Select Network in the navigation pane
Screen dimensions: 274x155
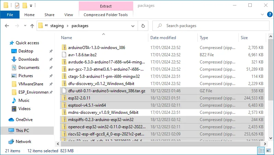[x=23, y=142]
